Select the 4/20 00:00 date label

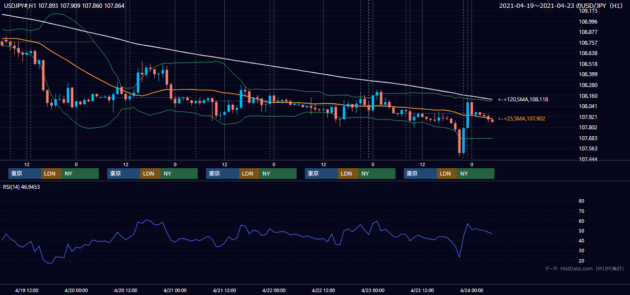(76, 290)
